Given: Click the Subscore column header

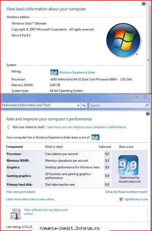Looking at the screenshot, I should tap(105, 147).
